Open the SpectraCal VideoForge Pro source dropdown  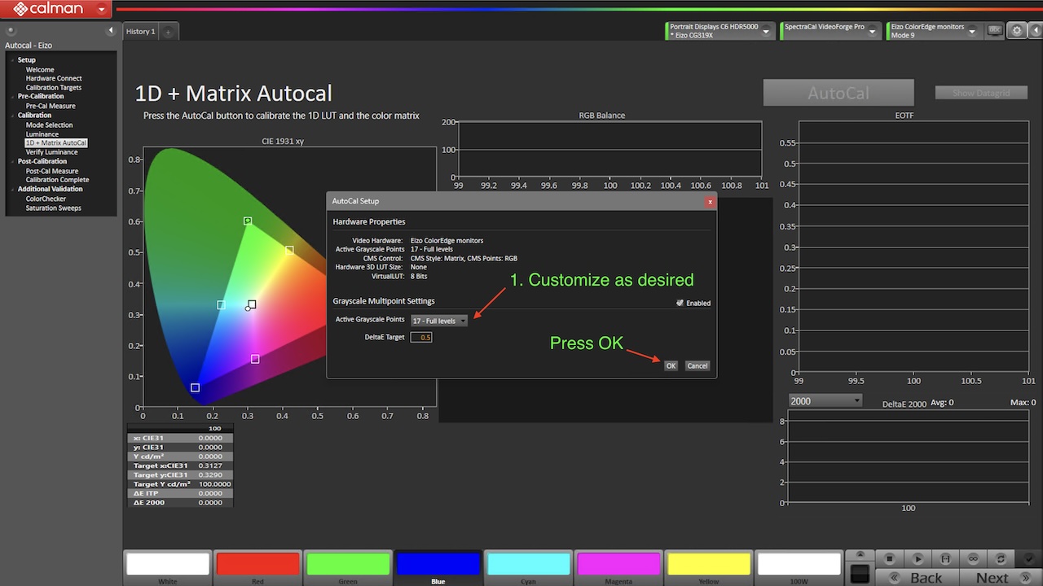(874, 31)
